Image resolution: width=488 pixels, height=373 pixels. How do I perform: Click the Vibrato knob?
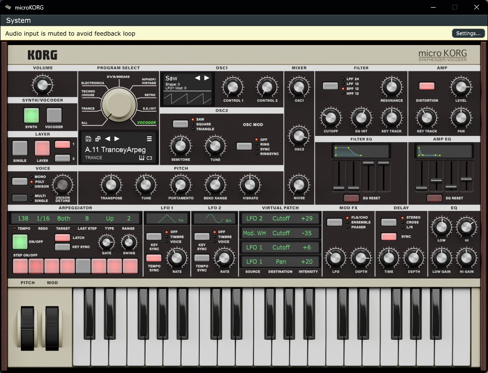pyautogui.click(x=250, y=185)
